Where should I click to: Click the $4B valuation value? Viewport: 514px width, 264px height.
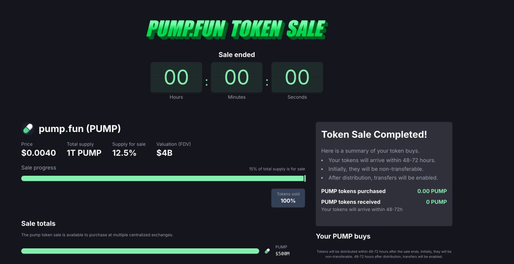(x=164, y=153)
